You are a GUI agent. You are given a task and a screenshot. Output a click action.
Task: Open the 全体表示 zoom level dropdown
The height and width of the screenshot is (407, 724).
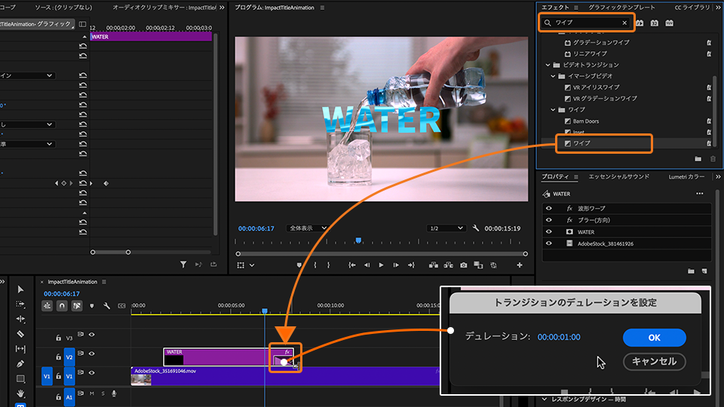click(307, 228)
